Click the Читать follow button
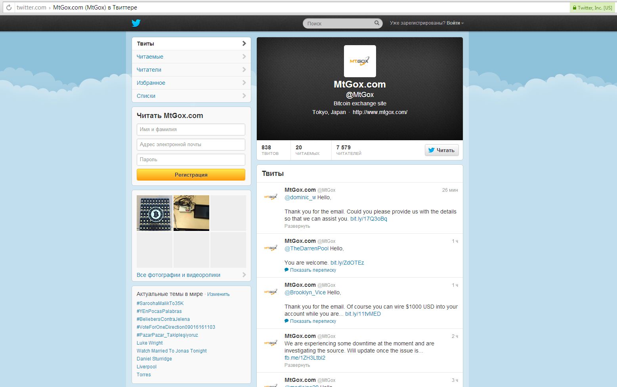The image size is (617, 387). coord(442,150)
